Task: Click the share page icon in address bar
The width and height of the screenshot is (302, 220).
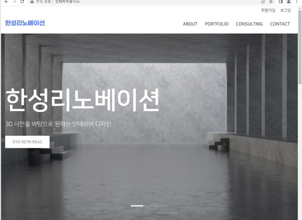Action: coord(263,2)
